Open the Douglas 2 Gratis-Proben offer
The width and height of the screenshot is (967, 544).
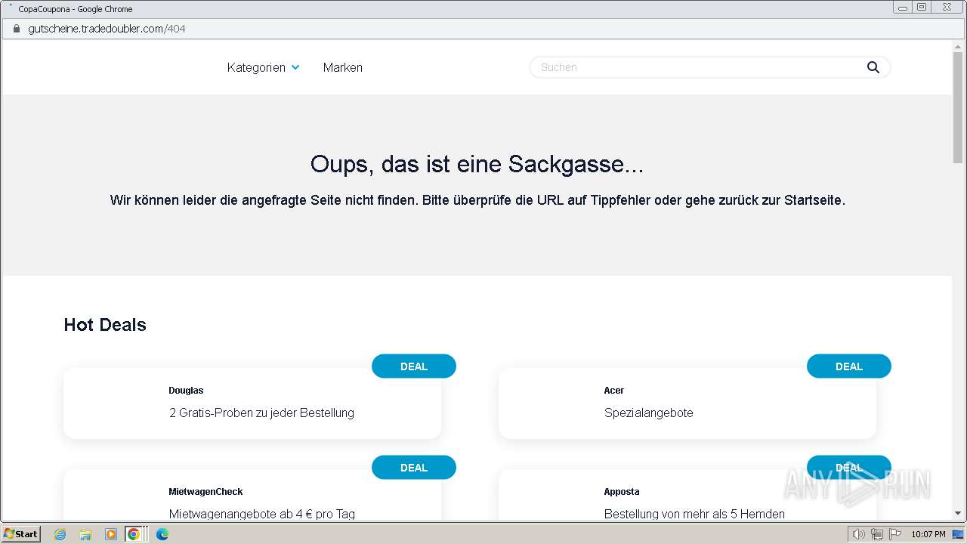pyautogui.click(x=261, y=413)
